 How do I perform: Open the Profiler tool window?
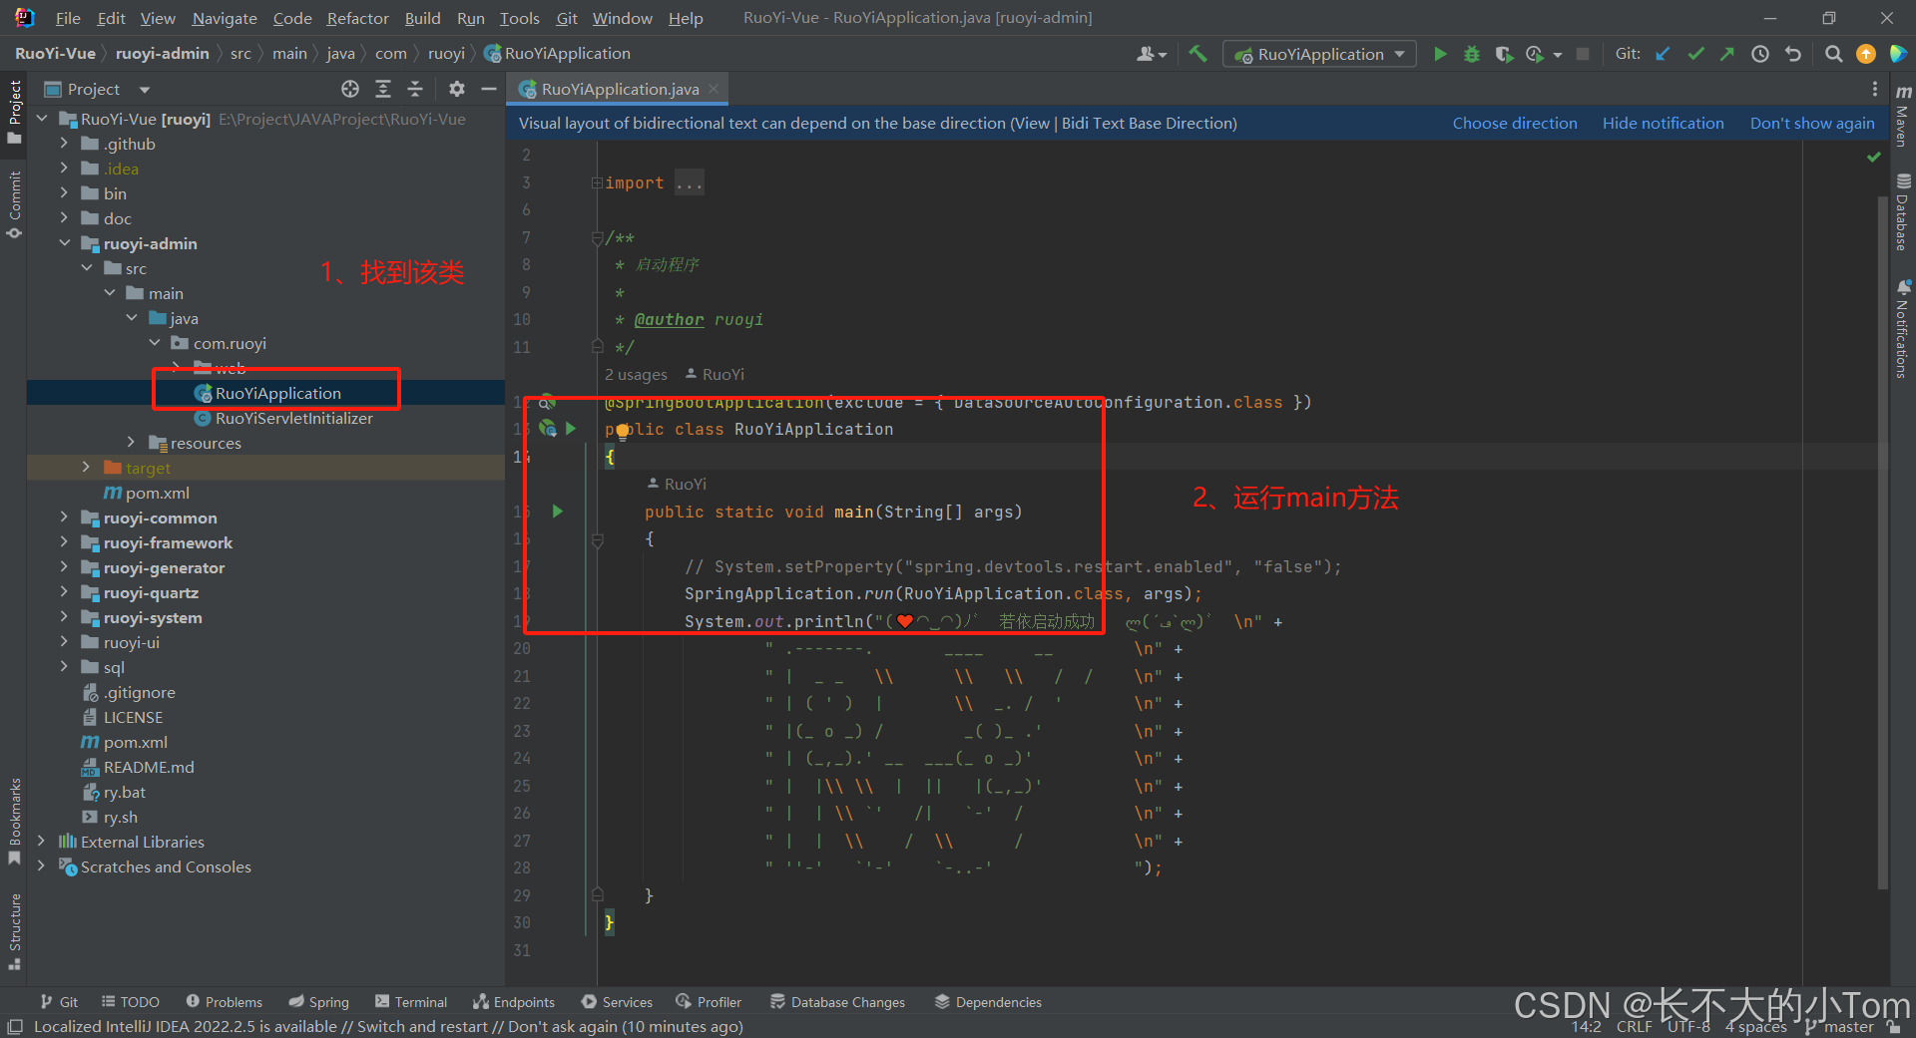pos(709,1002)
